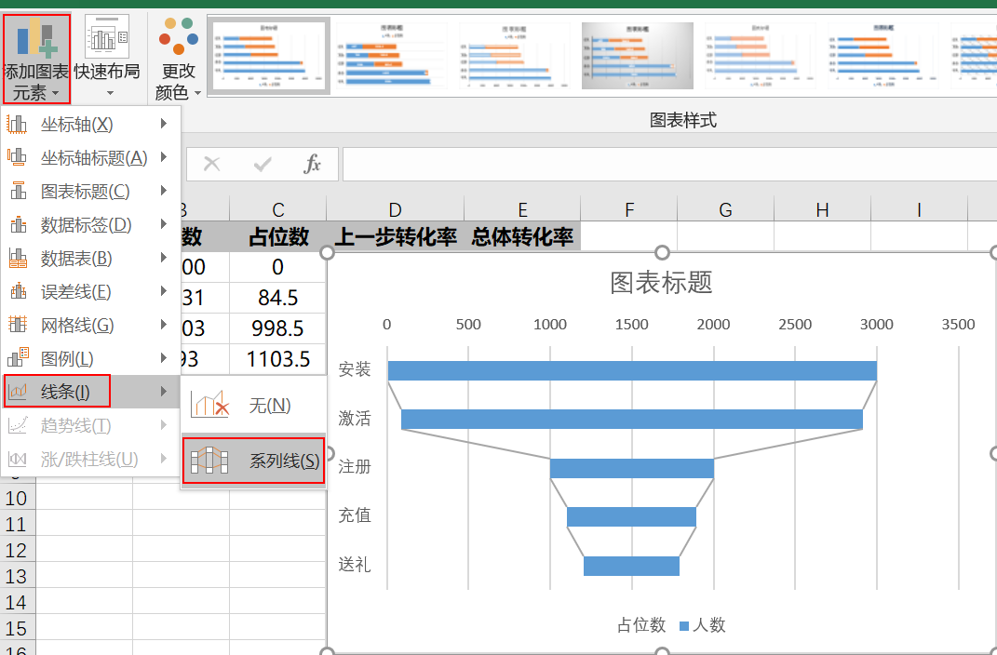
Task: Click the 坐标轴 menu icon
Action: pos(17,124)
